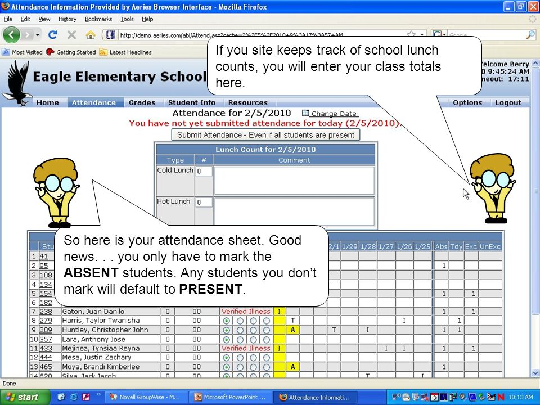This screenshot has width=540, height=405.
Task: Select the second radio button for Lara, Anthony
Action: pos(240,339)
